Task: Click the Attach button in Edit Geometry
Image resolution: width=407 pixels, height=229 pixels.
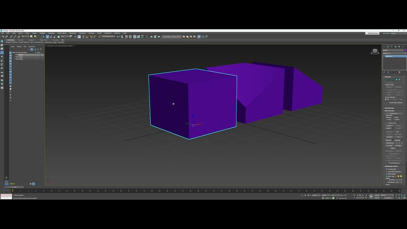Action: coord(388,128)
